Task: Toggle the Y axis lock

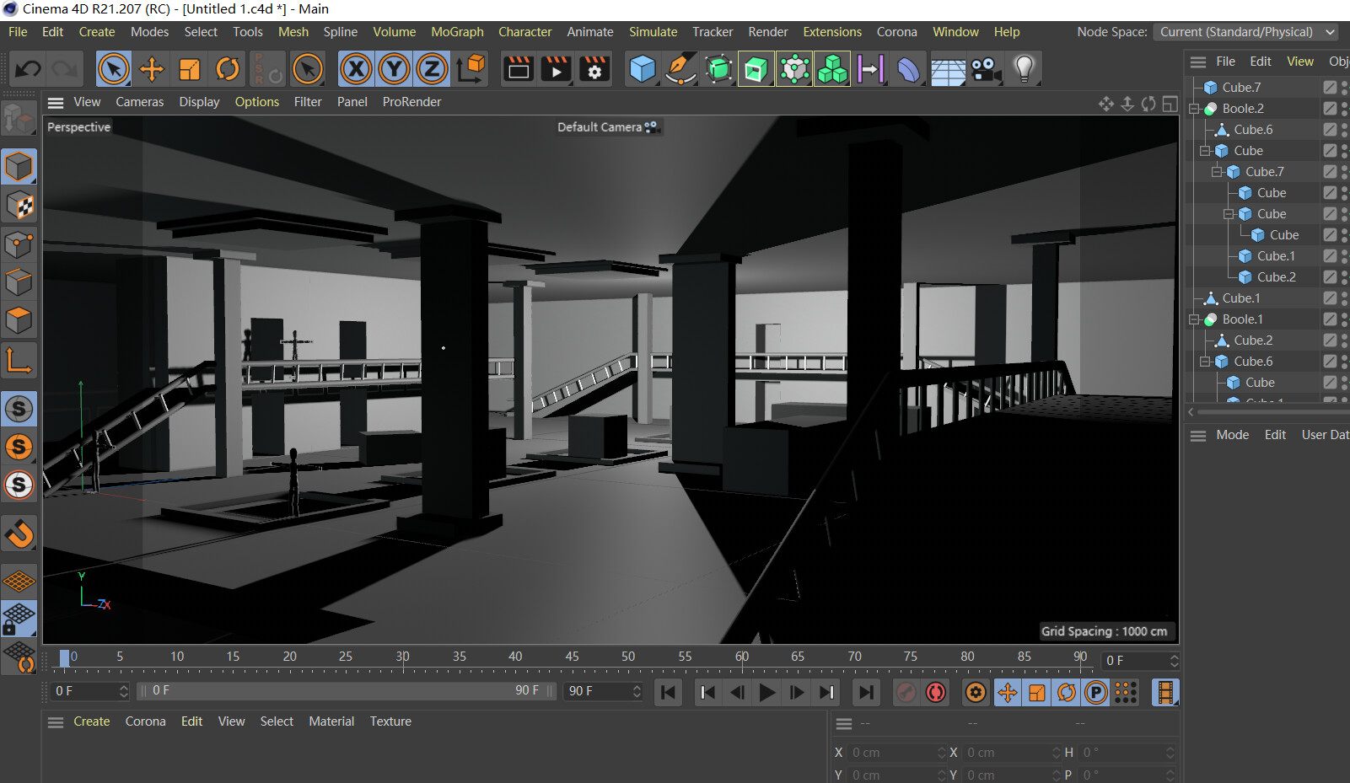Action: (394, 69)
